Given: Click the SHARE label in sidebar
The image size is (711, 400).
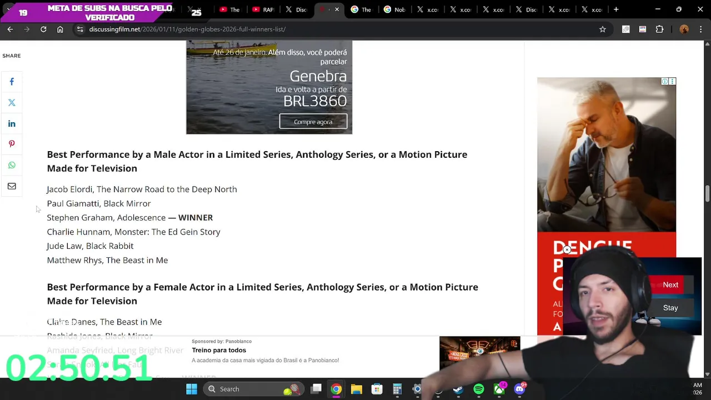Looking at the screenshot, I should pyautogui.click(x=12, y=56).
